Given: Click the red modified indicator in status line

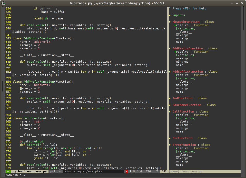Looking at the screenshot, I should pos(126,171).
